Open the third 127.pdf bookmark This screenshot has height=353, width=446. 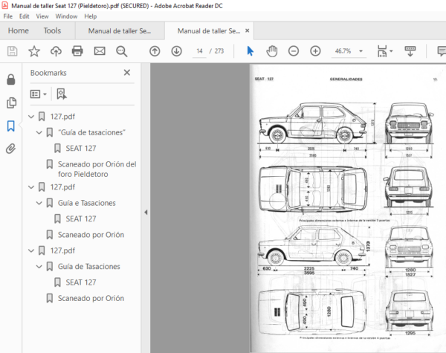[x=62, y=251]
